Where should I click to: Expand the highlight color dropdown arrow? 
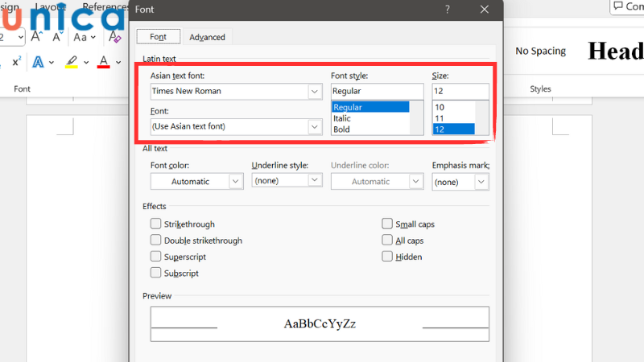click(86, 63)
